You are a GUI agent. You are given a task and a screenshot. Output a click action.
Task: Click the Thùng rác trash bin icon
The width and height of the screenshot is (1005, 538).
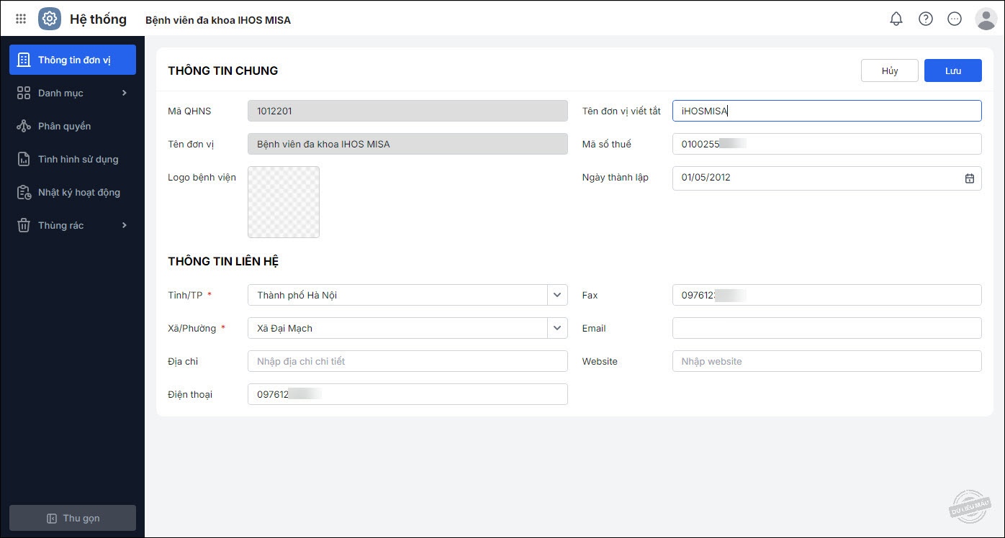pos(24,225)
